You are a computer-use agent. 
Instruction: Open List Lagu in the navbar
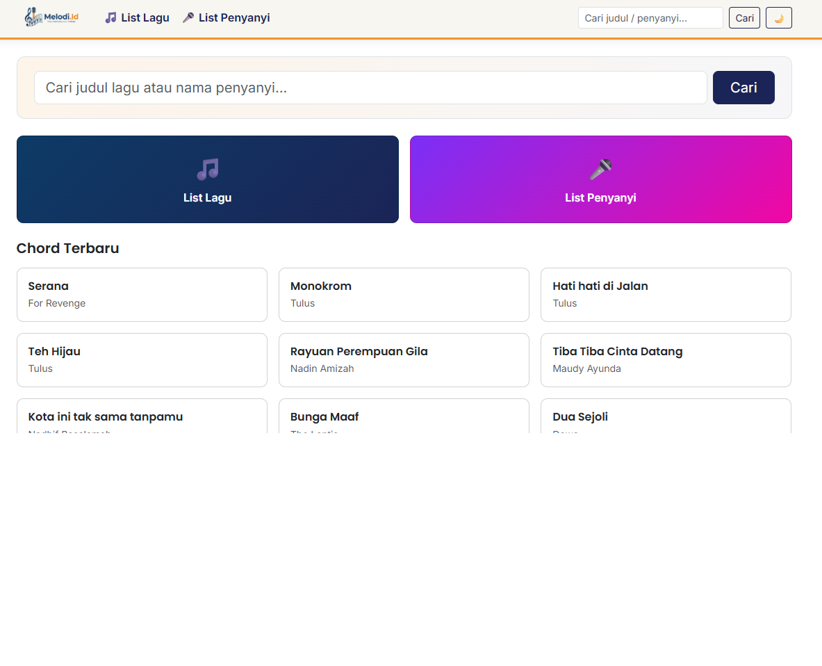click(138, 18)
